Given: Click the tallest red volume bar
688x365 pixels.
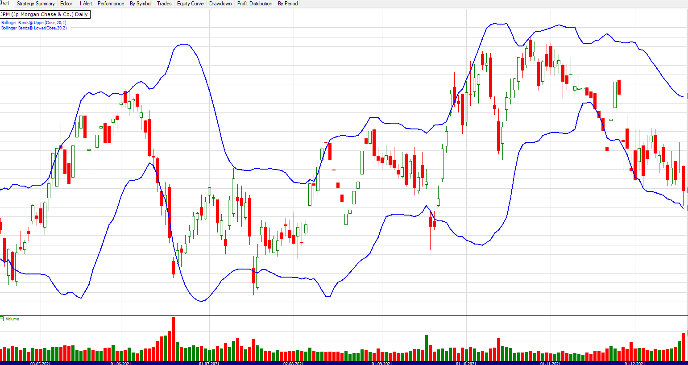Looking at the screenshot, I should tap(174, 339).
